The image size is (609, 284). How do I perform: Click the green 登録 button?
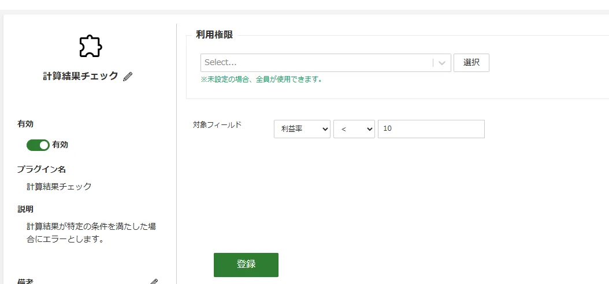point(246,265)
